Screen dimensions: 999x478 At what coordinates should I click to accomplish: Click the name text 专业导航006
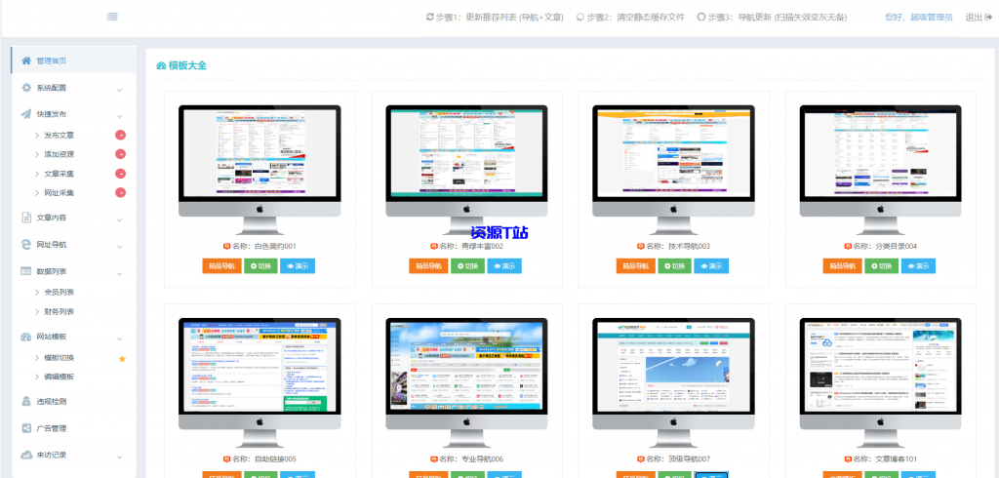click(482, 458)
